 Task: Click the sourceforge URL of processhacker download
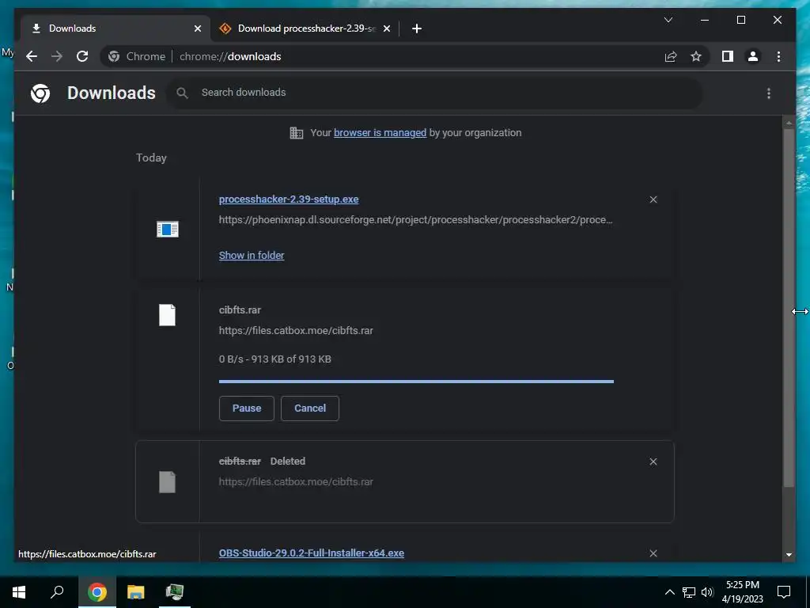click(x=416, y=220)
